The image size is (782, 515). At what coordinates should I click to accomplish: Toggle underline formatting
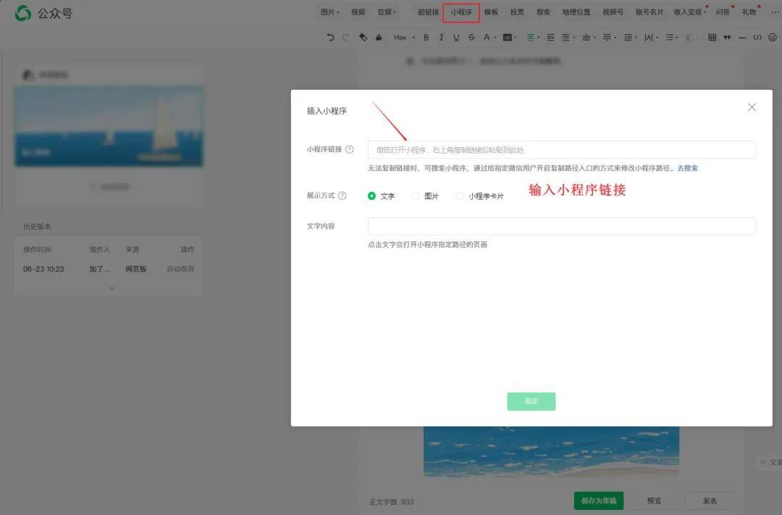pyautogui.click(x=456, y=38)
